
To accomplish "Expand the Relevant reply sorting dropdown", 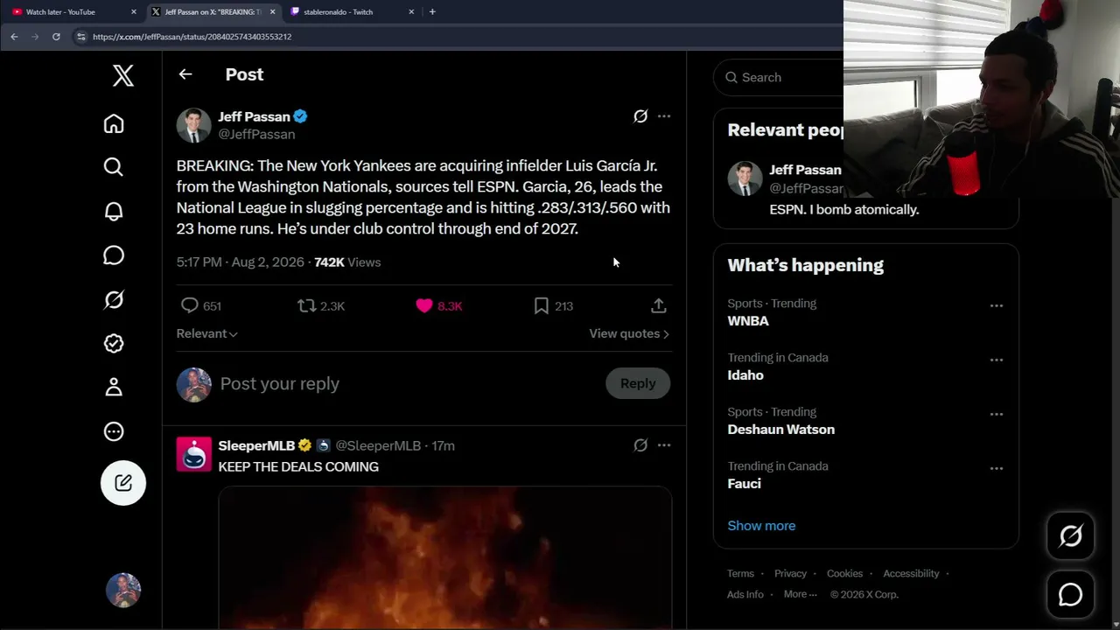I will point(207,333).
